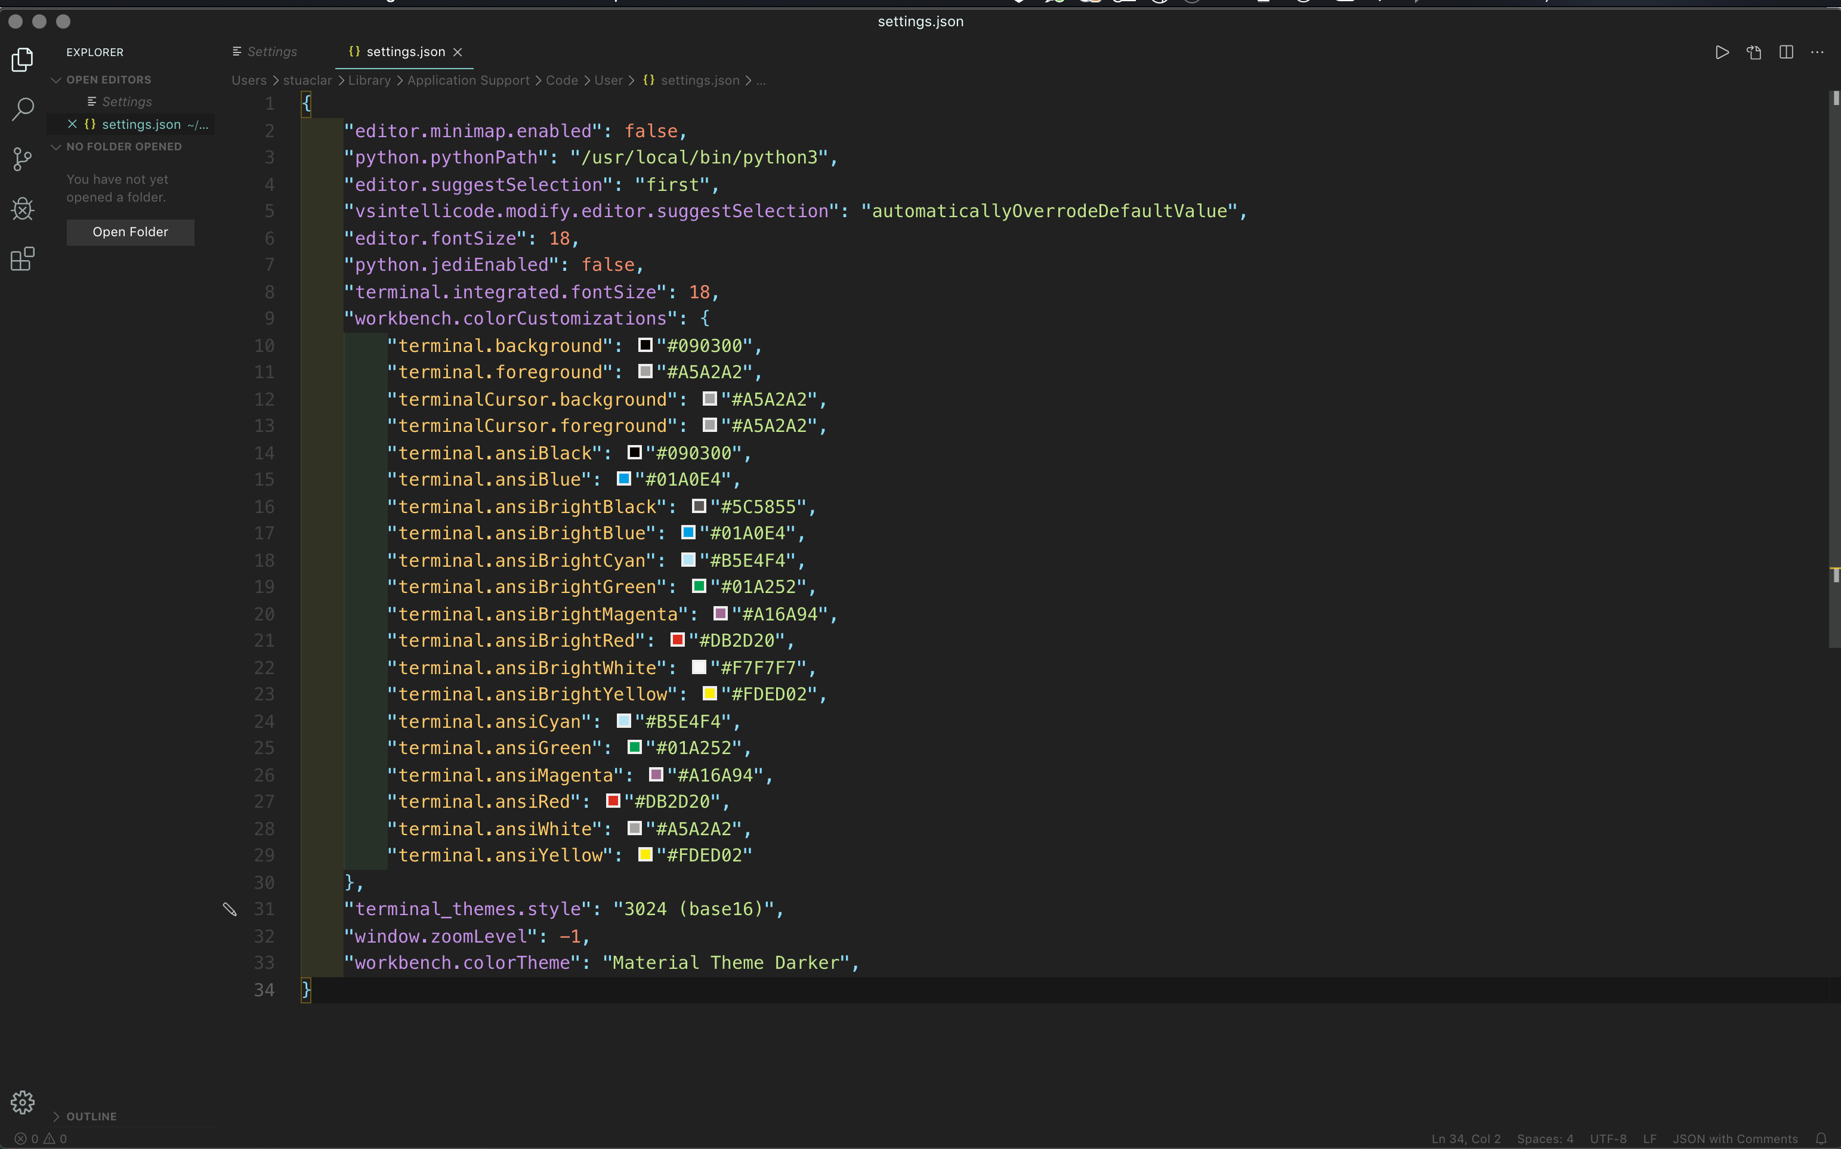
Task: Click the edit pencil icon beside line 31
Action: (230, 910)
